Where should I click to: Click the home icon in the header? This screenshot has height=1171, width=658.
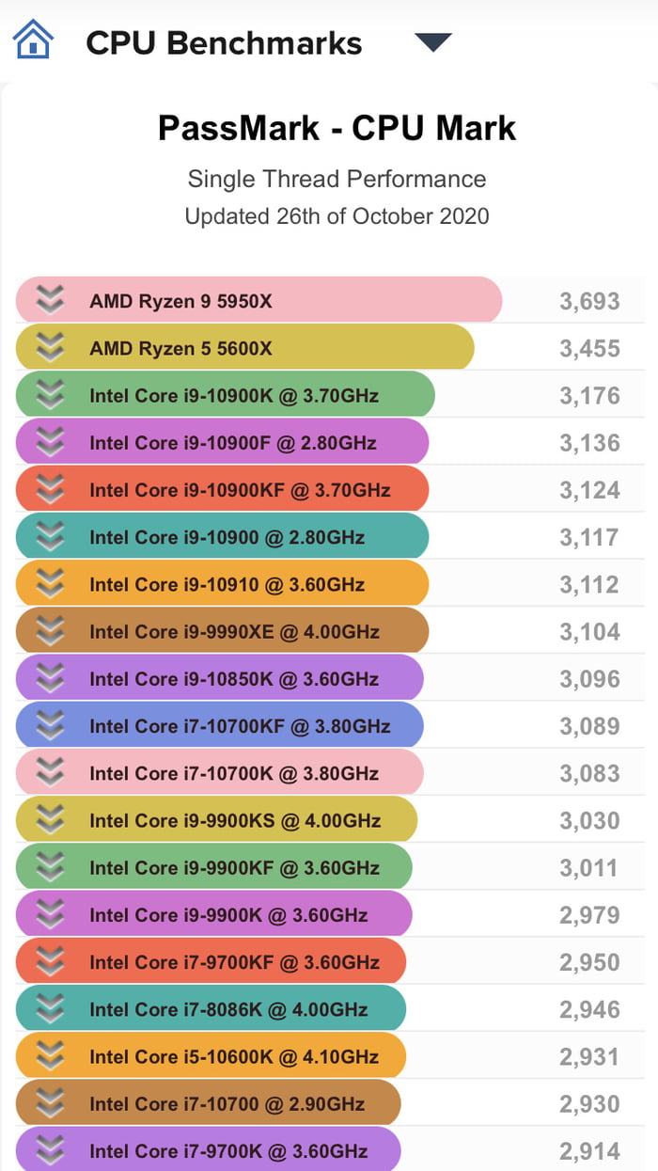pyautogui.click(x=31, y=40)
